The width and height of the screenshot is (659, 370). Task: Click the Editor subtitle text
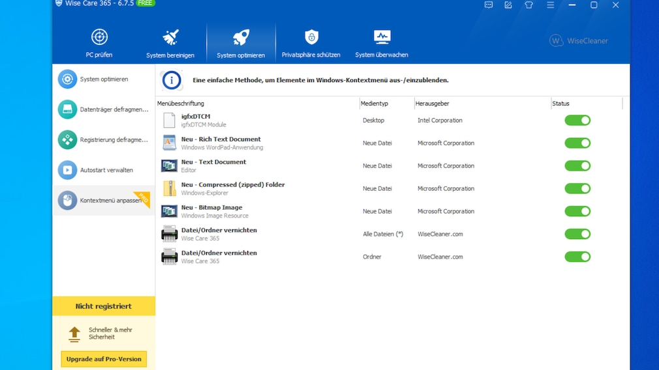click(x=189, y=170)
